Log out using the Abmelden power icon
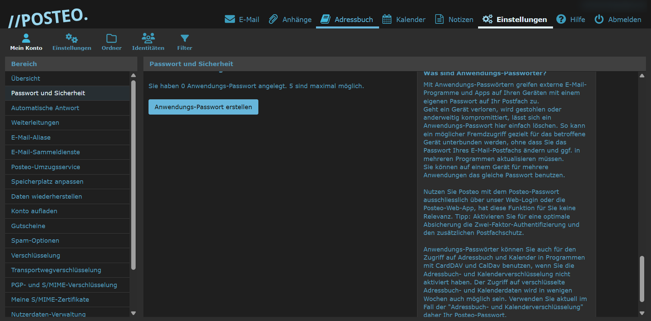 tap(599, 19)
